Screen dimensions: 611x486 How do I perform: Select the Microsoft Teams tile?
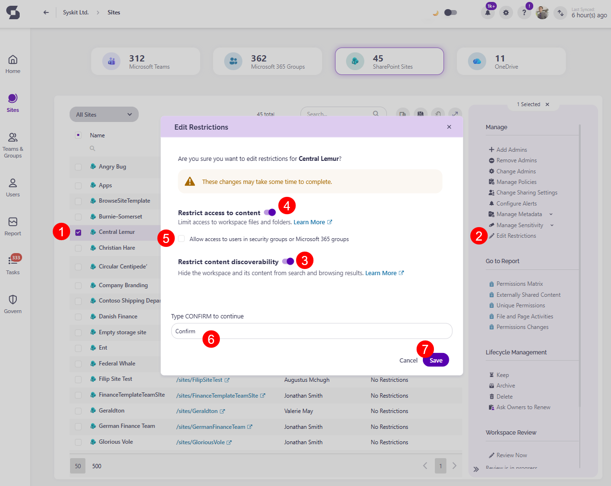point(145,61)
